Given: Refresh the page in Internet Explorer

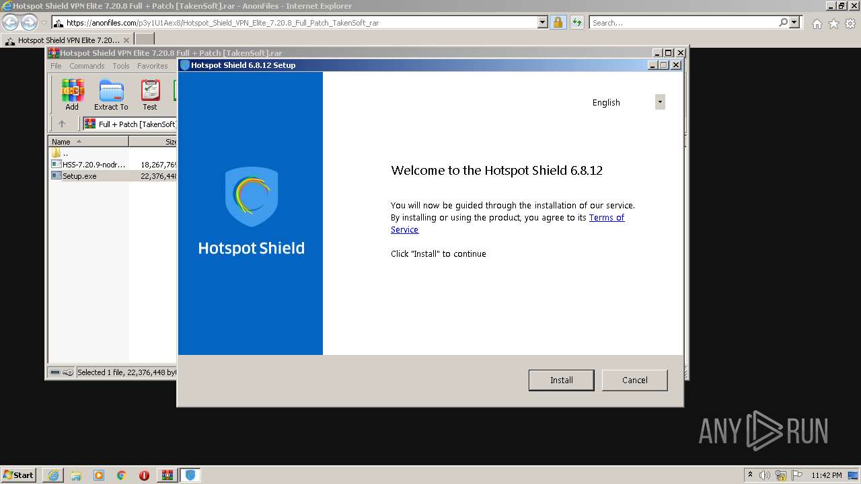Looking at the screenshot, I should pos(577,22).
